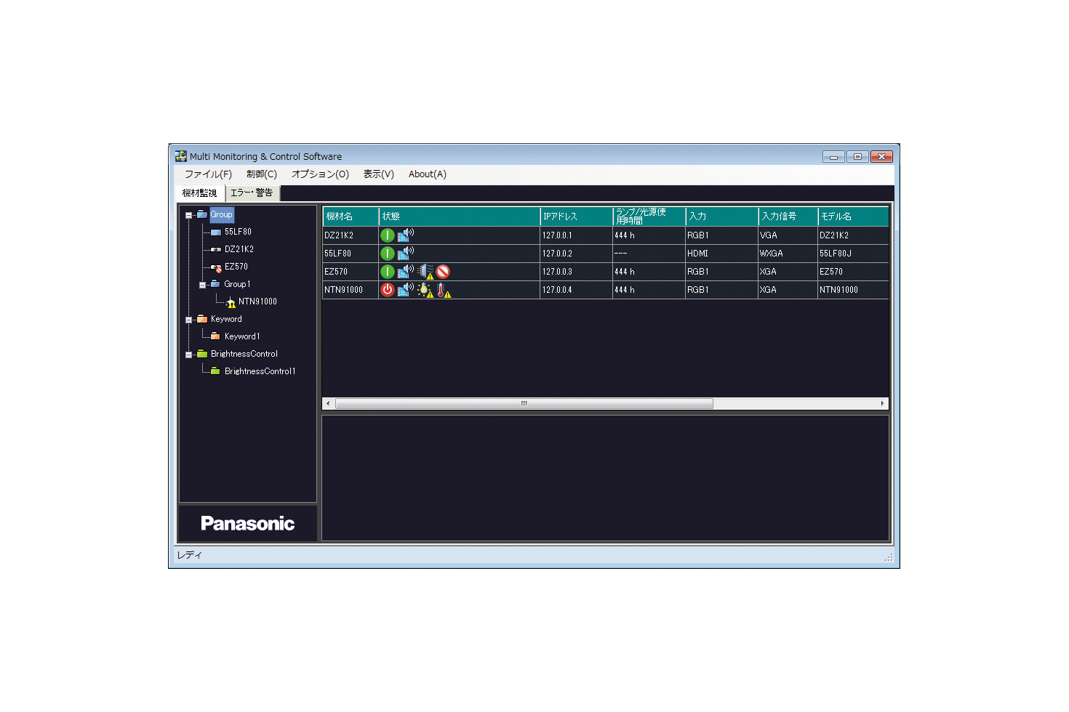Click AV mute icon in 55LF80 row
1069x712 pixels.
[x=406, y=253]
